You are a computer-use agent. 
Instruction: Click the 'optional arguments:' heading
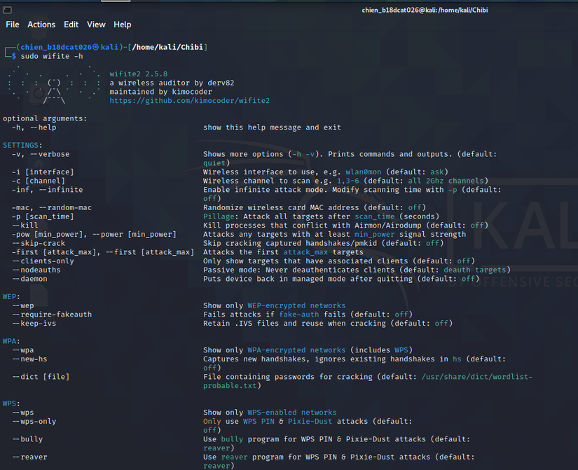click(x=45, y=118)
